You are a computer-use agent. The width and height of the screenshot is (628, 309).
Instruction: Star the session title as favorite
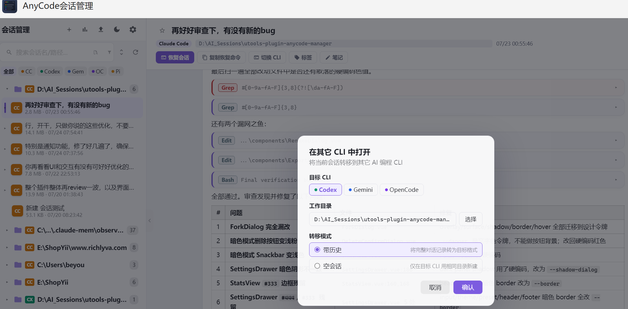coord(162,31)
